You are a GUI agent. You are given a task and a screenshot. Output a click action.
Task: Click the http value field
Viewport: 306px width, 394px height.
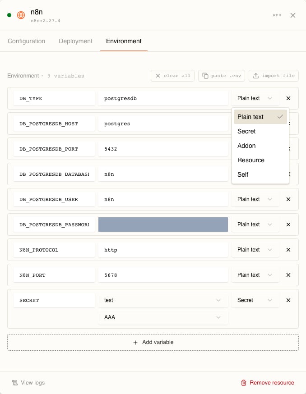point(163,250)
